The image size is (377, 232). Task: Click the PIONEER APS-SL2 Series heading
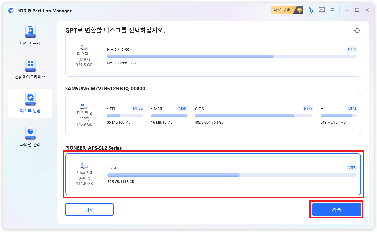[x=93, y=148]
